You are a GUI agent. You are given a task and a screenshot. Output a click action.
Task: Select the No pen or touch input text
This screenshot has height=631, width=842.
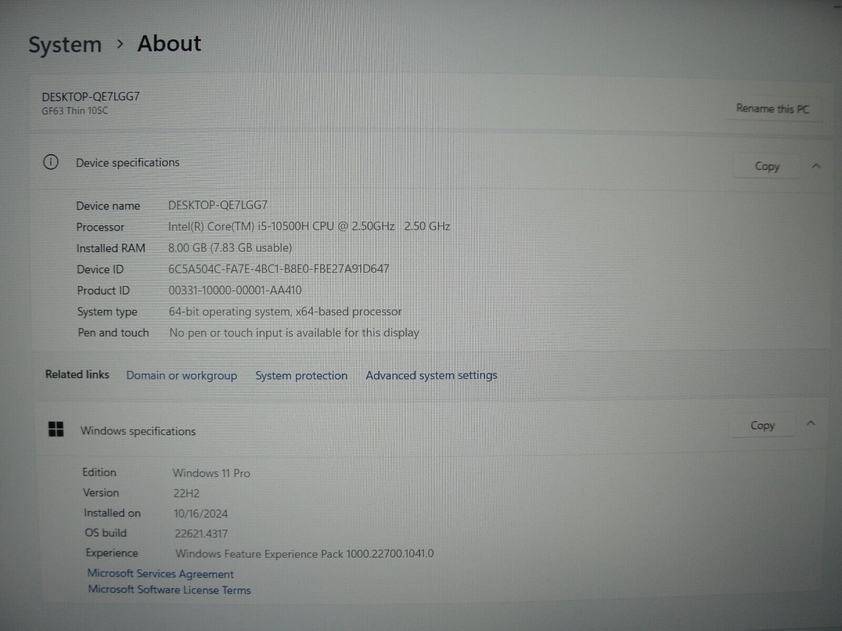coord(294,332)
